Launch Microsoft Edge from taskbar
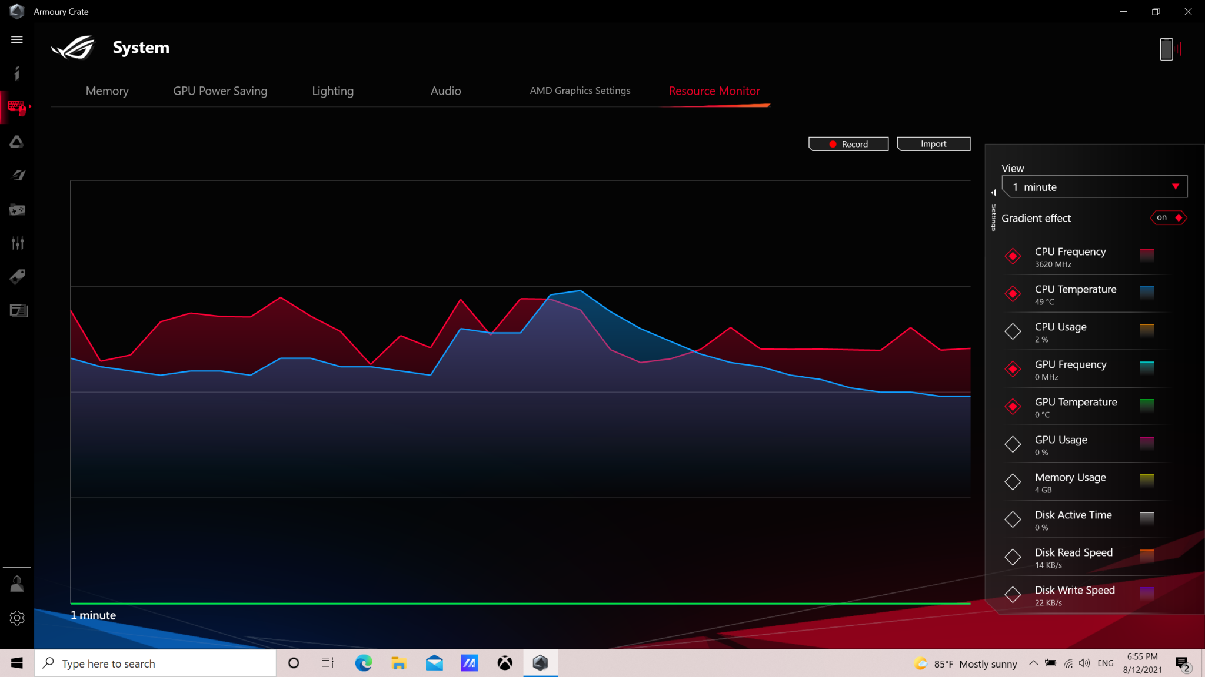Image resolution: width=1205 pixels, height=677 pixels. (364, 663)
